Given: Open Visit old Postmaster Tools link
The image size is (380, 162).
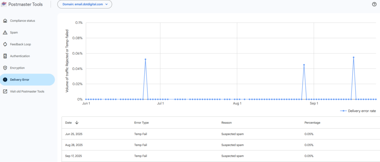Looking at the screenshot, I should tap(27, 92).
